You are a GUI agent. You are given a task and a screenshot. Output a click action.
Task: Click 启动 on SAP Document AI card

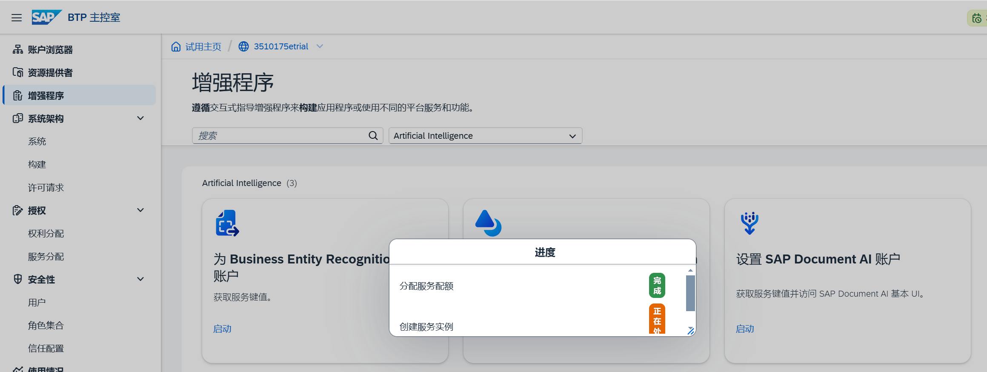pos(745,329)
